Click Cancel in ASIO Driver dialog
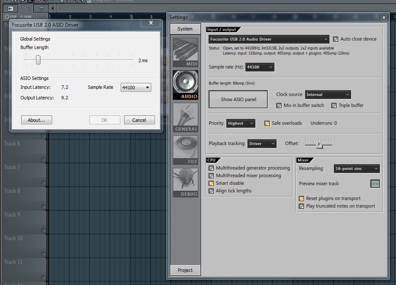Image resolution: width=396 pixels, height=285 pixels. (x=139, y=120)
